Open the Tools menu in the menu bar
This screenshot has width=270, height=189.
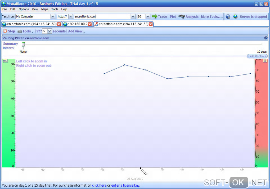(x=55, y=9)
